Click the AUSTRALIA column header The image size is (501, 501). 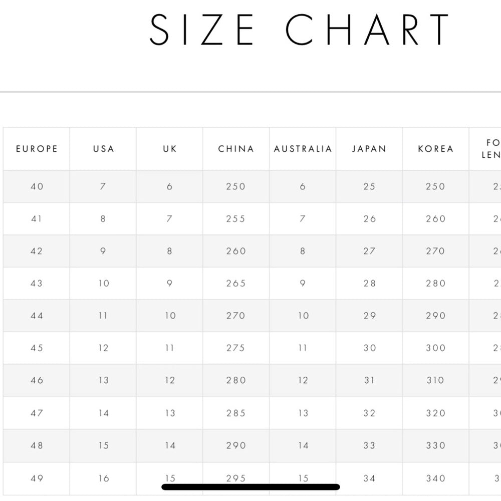(x=303, y=149)
